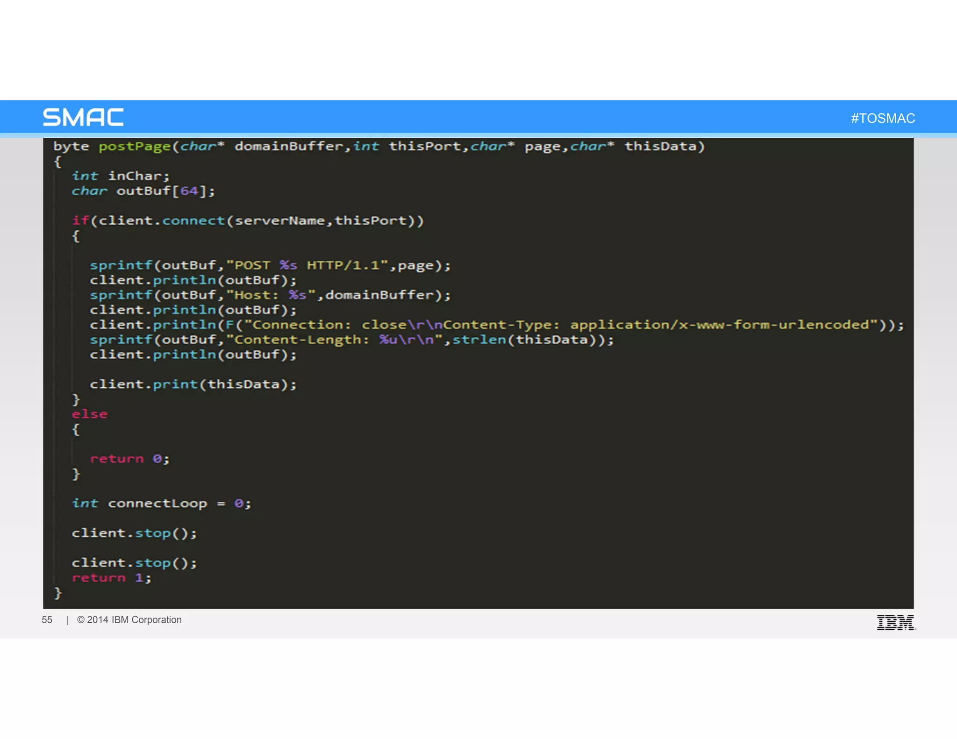
Task: Click the 'char outBuf[64];' declaration line
Action: click(143, 191)
